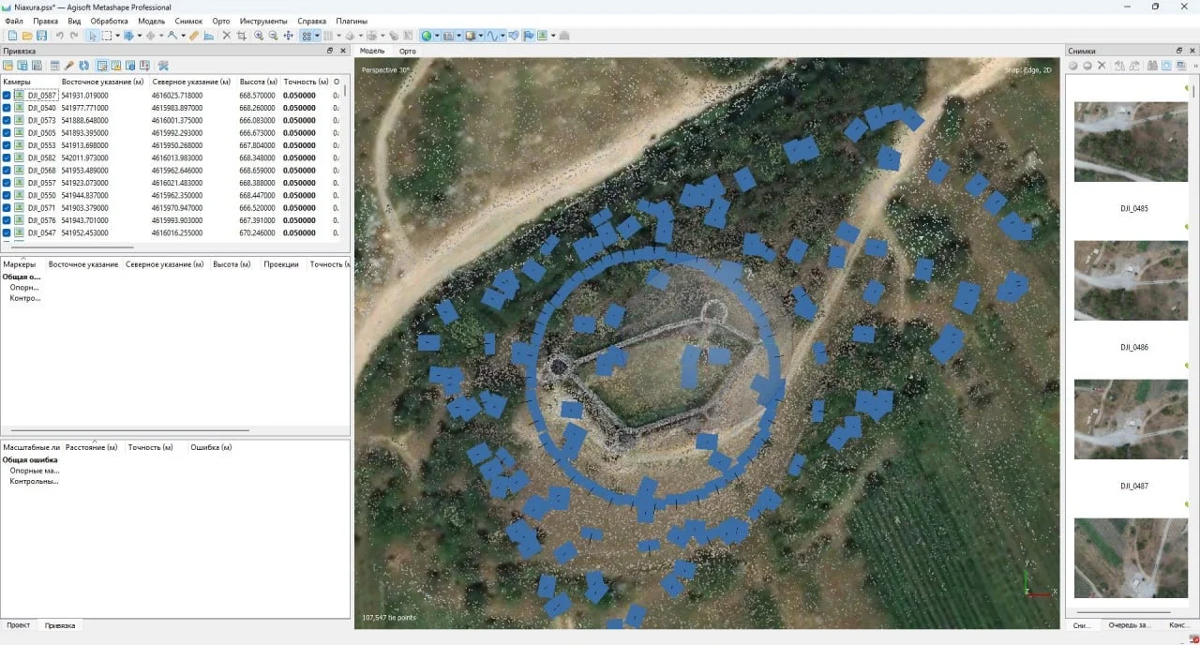Expand the dropdown beside the globe view icon
This screenshot has width=1200, height=645.
[437, 36]
